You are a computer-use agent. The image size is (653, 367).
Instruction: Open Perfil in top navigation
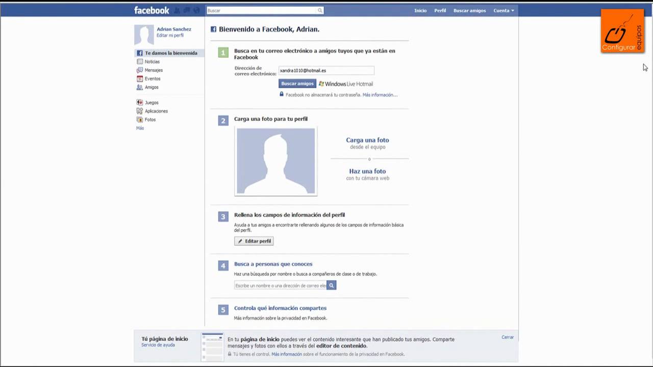coord(440,10)
